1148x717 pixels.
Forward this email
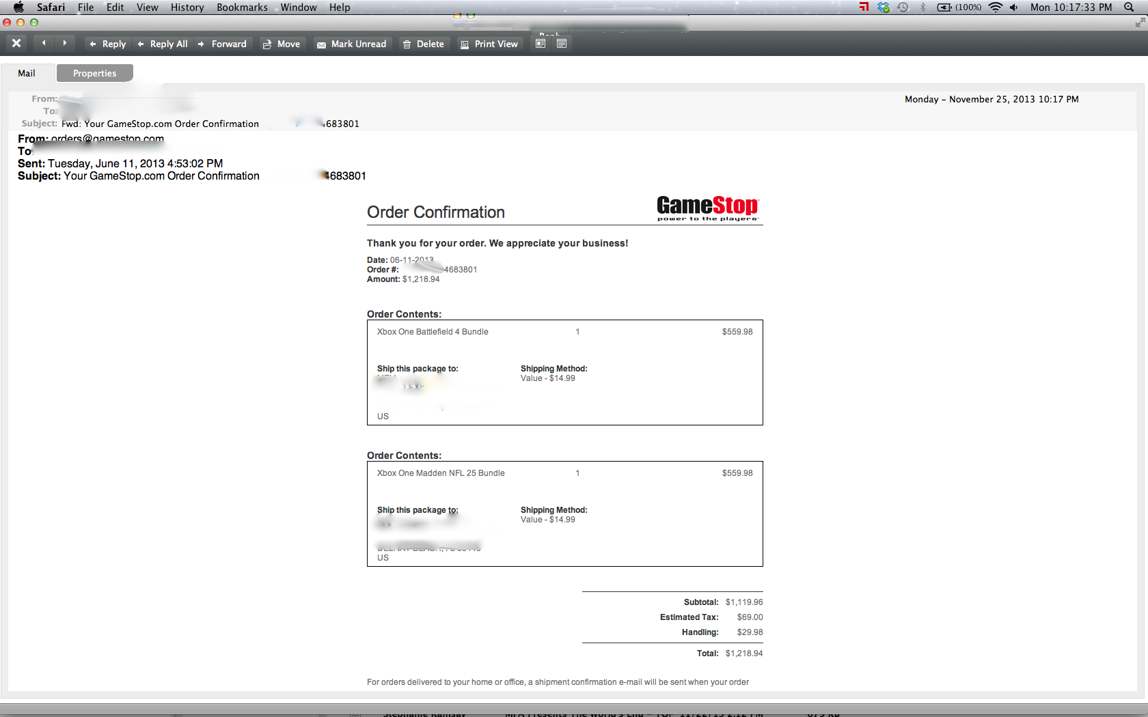click(223, 44)
